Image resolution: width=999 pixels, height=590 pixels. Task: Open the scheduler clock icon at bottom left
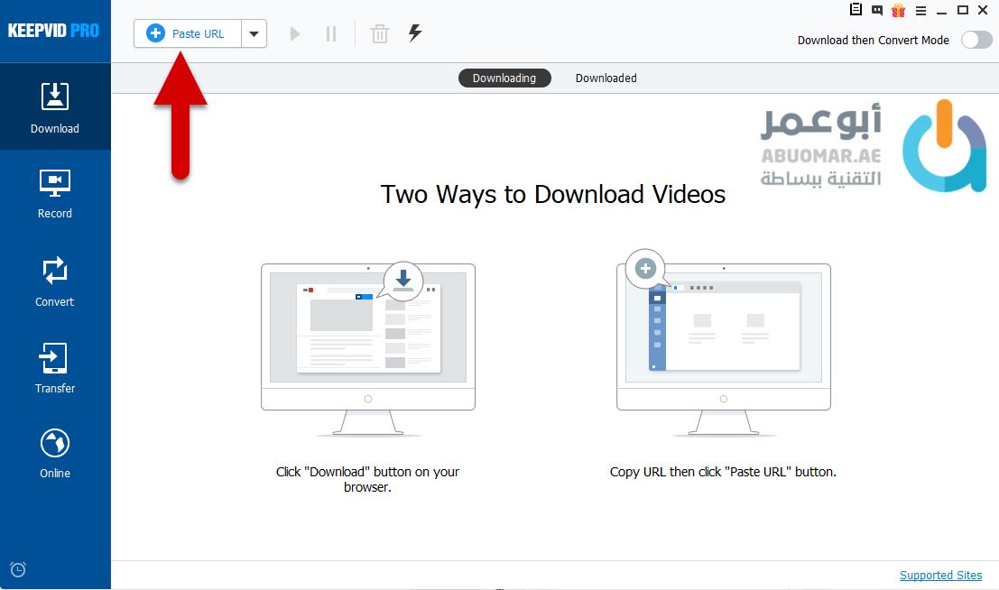click(x=18, y=569)
